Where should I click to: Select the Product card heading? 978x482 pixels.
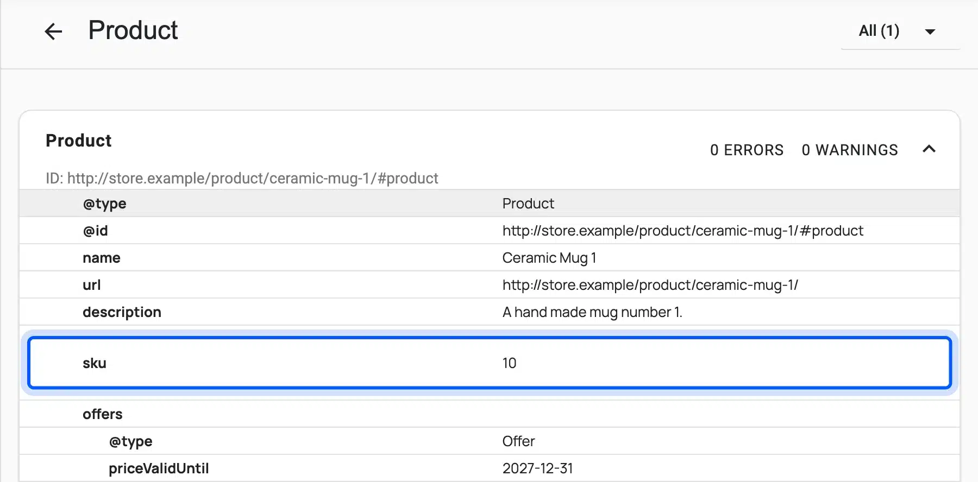point(79,141)
